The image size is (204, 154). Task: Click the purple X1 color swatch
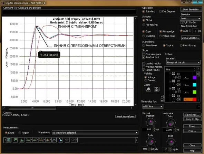[x=194, y=78]
